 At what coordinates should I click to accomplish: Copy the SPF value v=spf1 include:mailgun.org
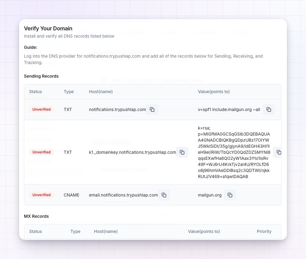[x=268, y=109]
